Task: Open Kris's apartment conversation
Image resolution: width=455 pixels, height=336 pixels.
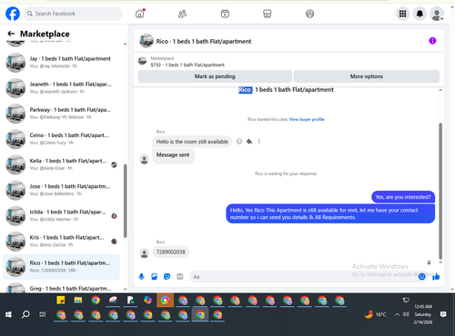Action: pos(62,241)
